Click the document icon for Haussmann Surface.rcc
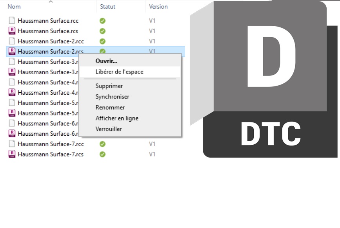This screenshot has height=228, width=340. 11,21
